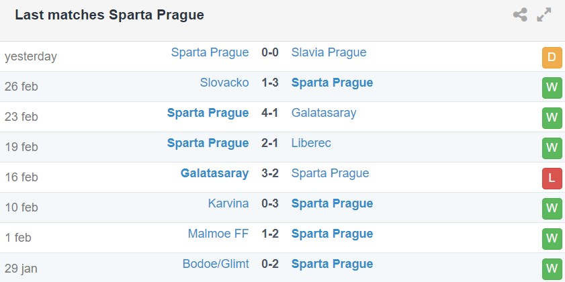This screenshot has width=565, height=282.
Task: View the 3-2 Galatasaray match result
Action: [x=270, y=173]
